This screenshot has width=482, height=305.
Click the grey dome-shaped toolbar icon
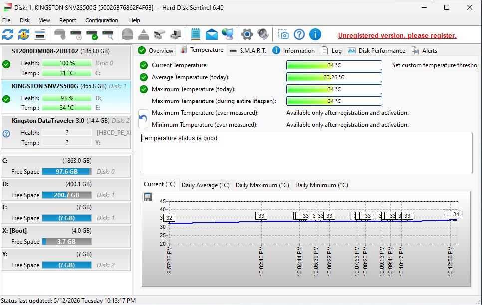pos(127,34)
